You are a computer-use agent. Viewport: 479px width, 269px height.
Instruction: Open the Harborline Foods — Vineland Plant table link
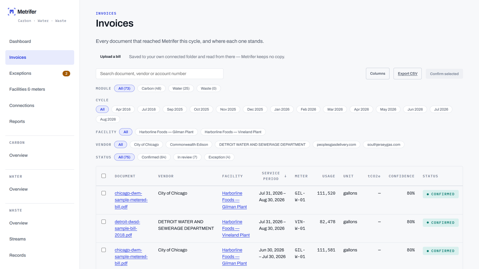pos(236,228)
